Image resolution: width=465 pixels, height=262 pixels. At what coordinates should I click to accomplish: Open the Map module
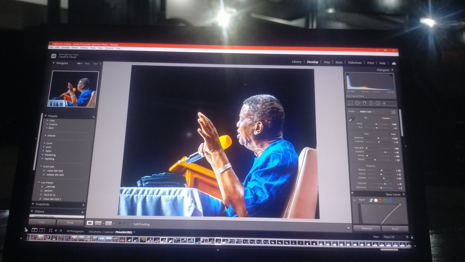coord(327,62)
